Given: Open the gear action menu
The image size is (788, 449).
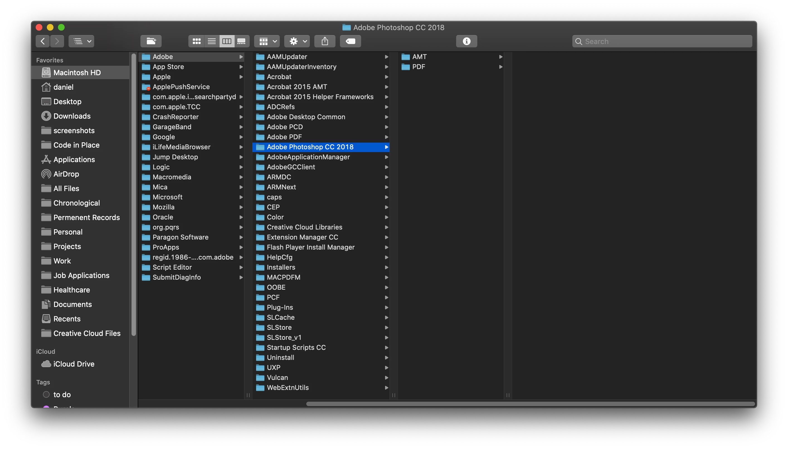Looking at the screenshot, I should (297, 41).
